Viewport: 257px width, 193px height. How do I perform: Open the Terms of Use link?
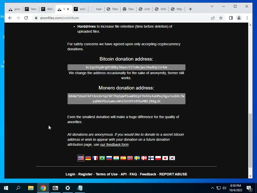point(106,174)
